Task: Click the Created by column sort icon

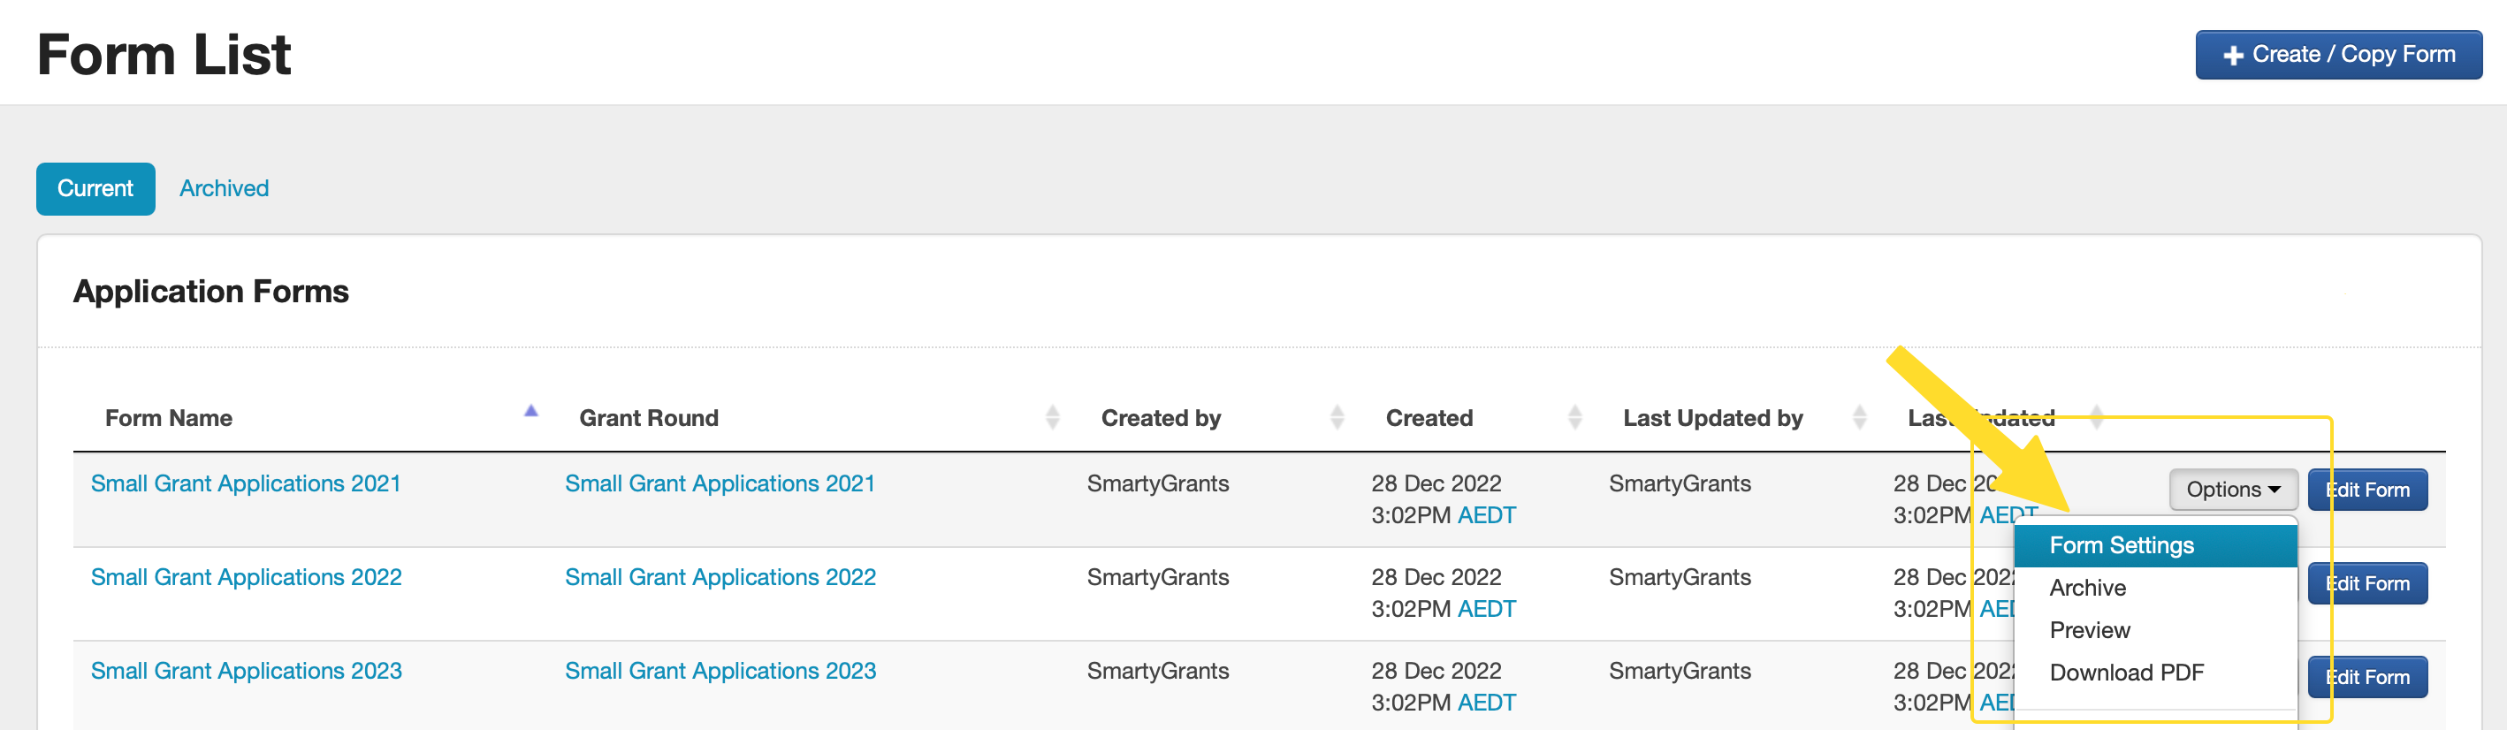Action: 1337,419
